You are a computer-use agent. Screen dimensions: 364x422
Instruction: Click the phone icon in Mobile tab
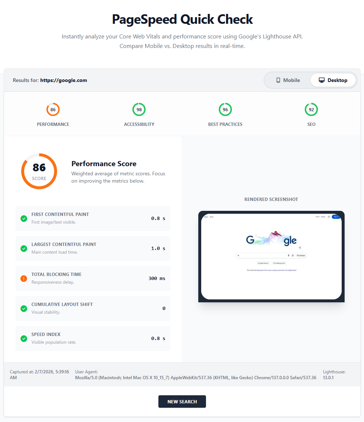278,80
